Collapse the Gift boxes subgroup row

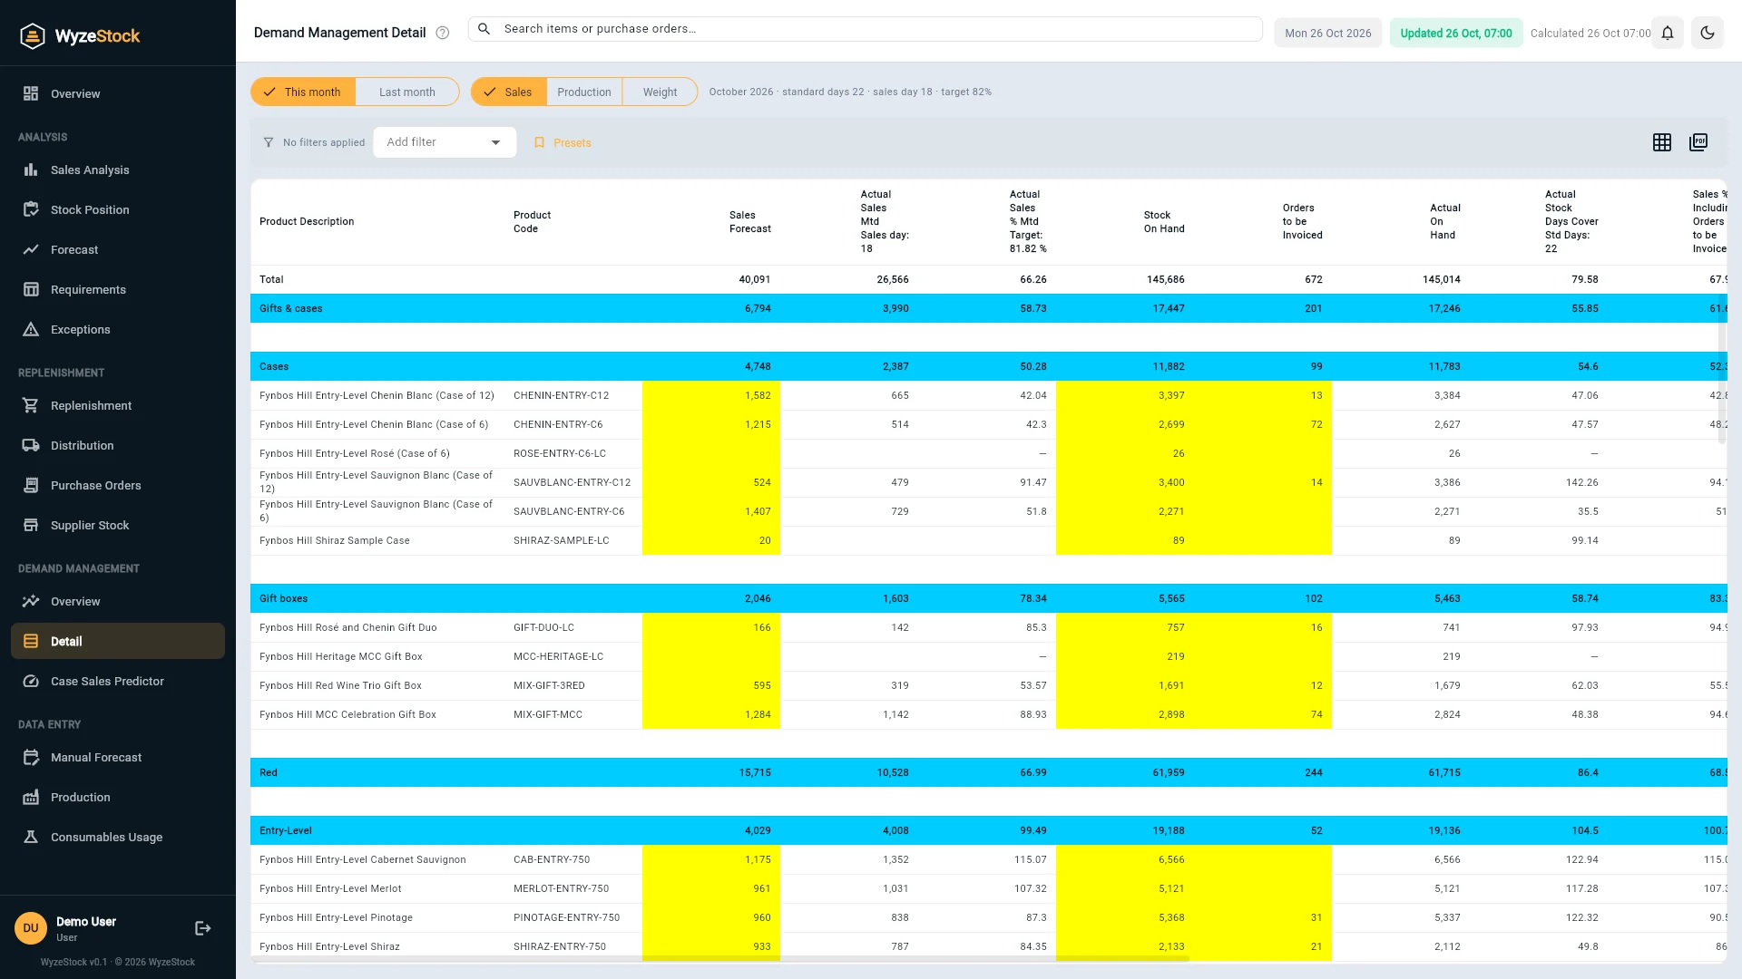click(989, 598)
